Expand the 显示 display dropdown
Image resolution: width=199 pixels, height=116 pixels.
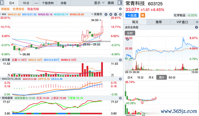(99, 3)
